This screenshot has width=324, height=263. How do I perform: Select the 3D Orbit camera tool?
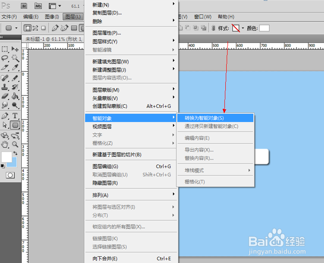click(15, 135)
